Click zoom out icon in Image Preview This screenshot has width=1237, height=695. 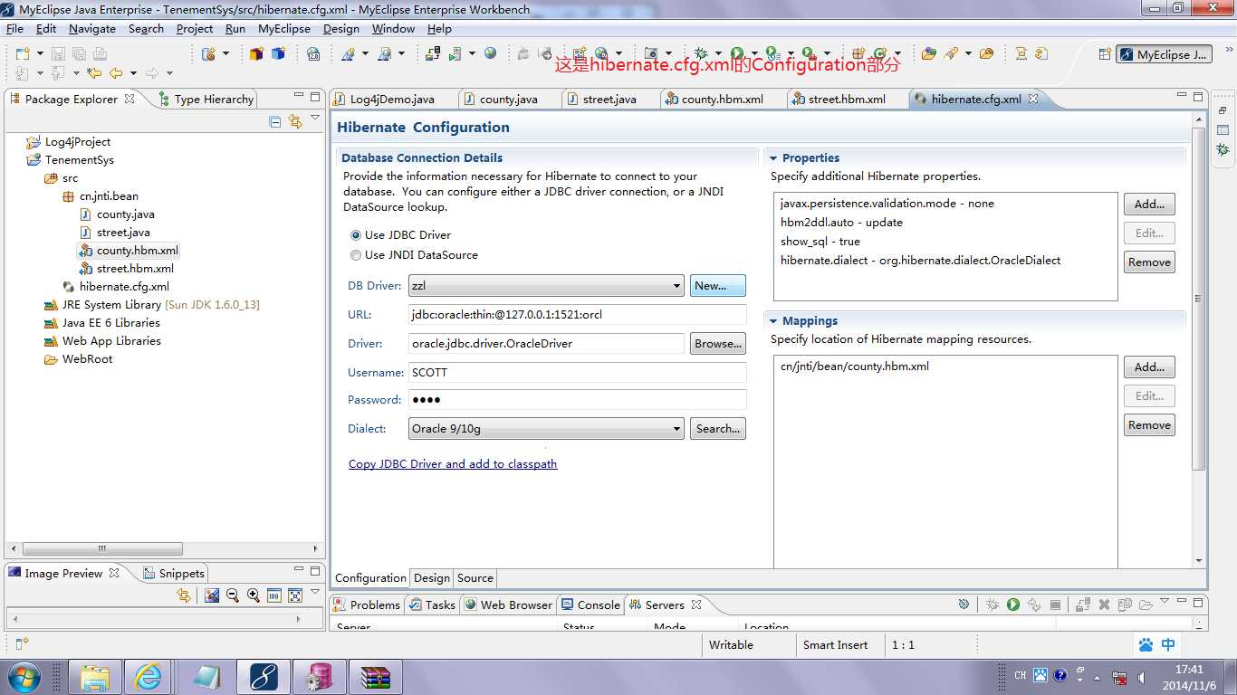point(233,595)
